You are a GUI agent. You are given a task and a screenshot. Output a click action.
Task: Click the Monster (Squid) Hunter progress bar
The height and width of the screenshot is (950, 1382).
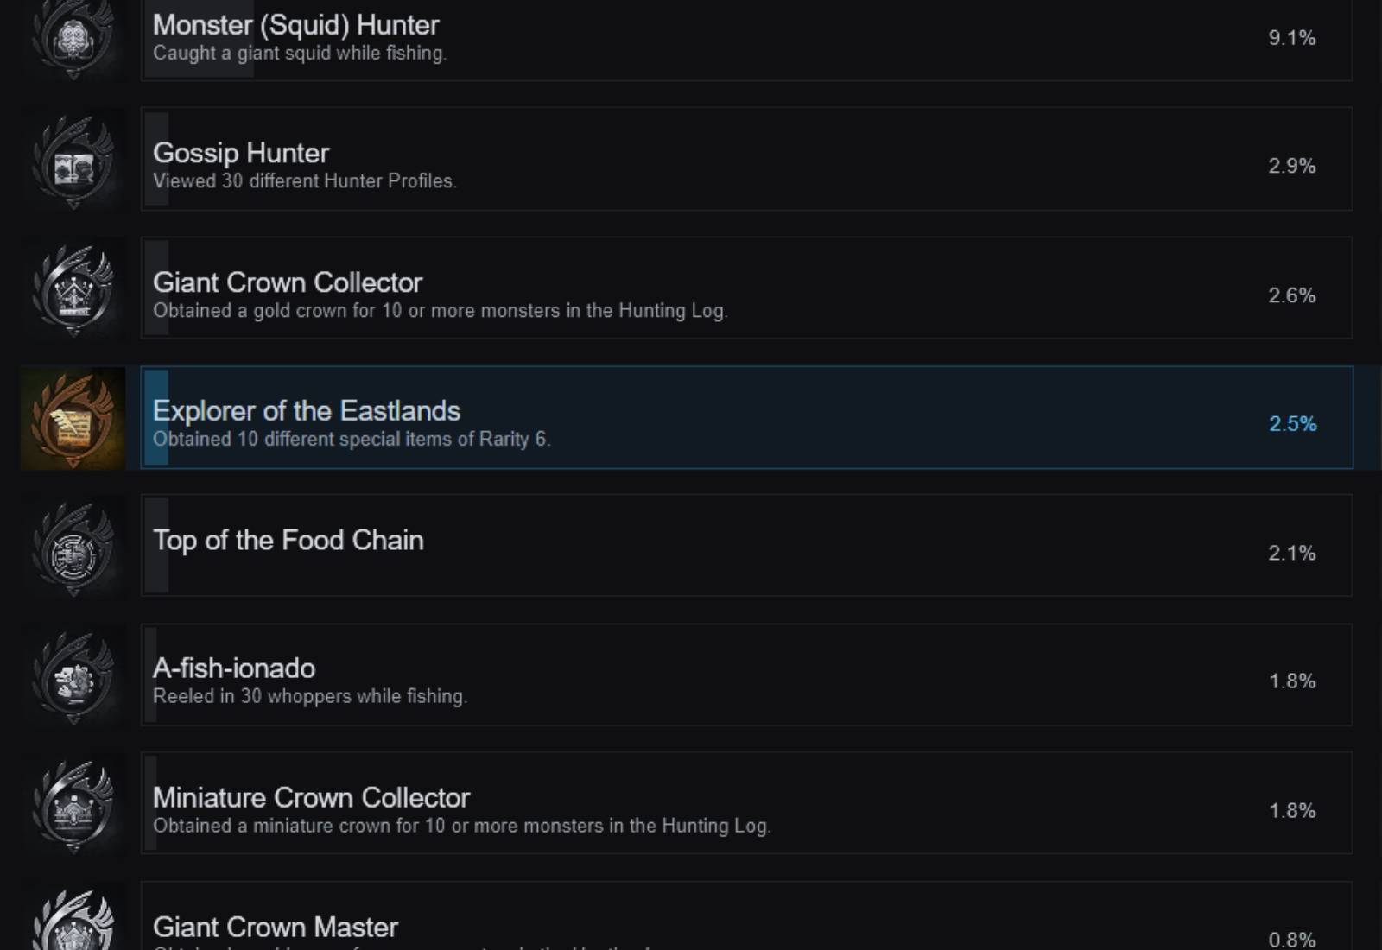[199, 39]
